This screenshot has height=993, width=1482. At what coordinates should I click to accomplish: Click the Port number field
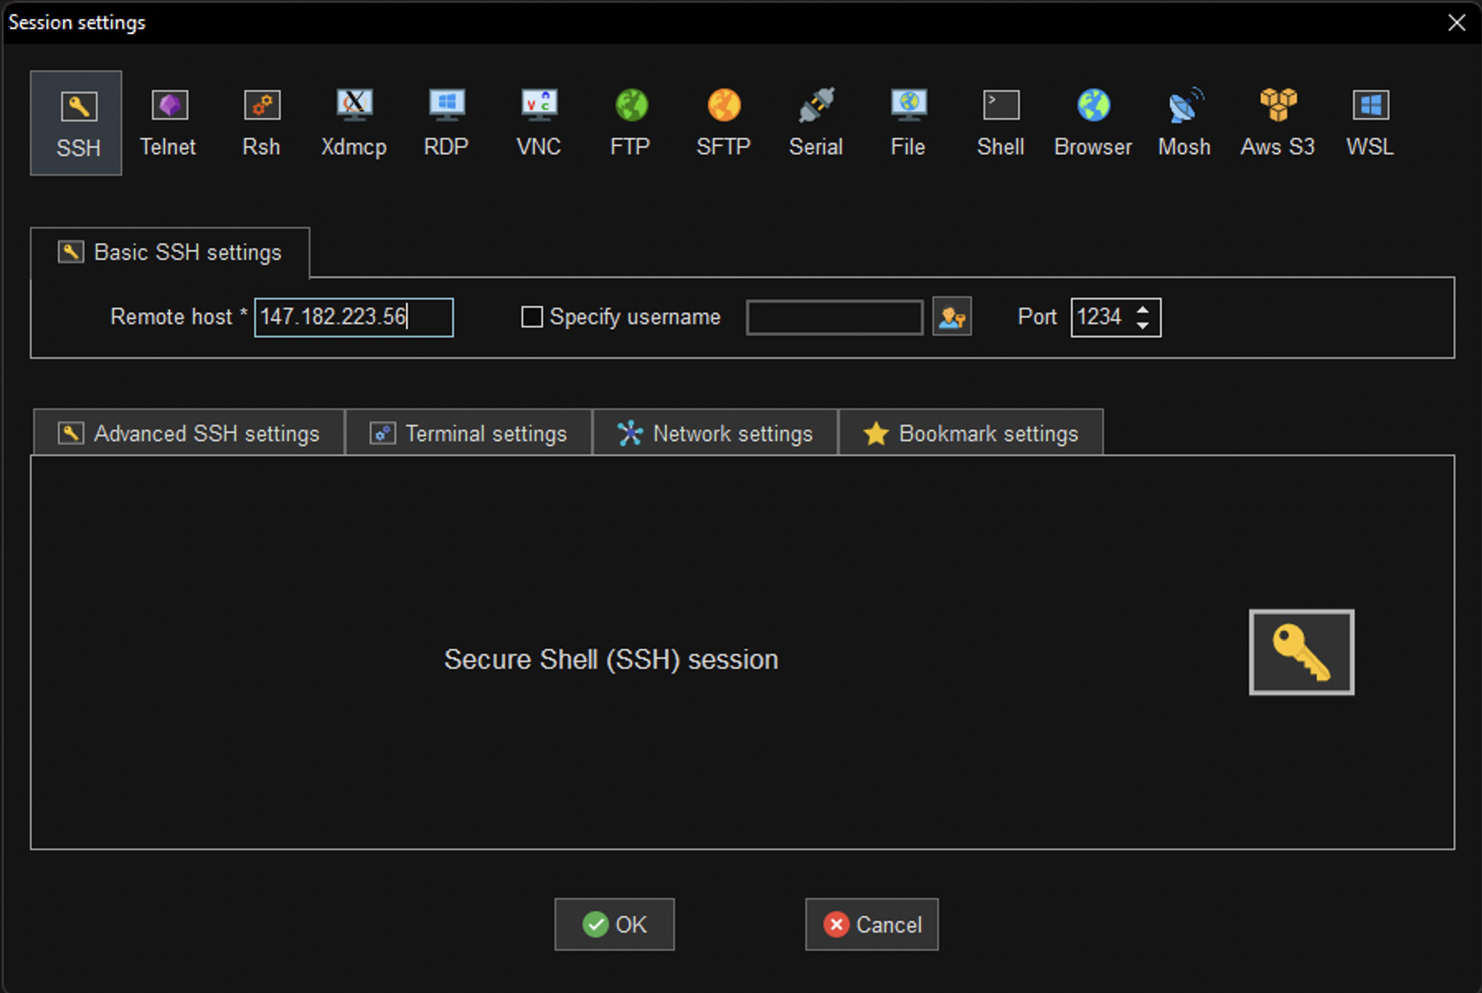tap(1102, 318)
